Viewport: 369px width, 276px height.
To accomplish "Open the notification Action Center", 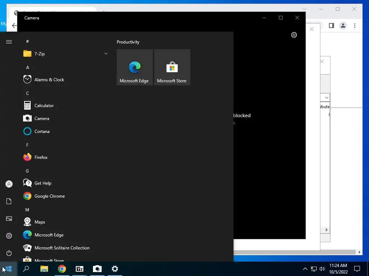I will [357, 269].
